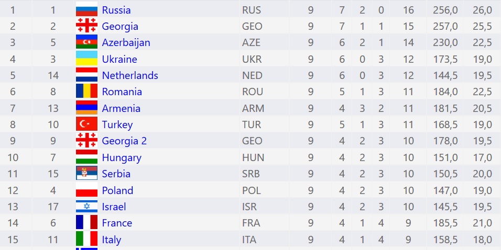
Task: Open the Russia team link
Action: click(x=116, y=10)
